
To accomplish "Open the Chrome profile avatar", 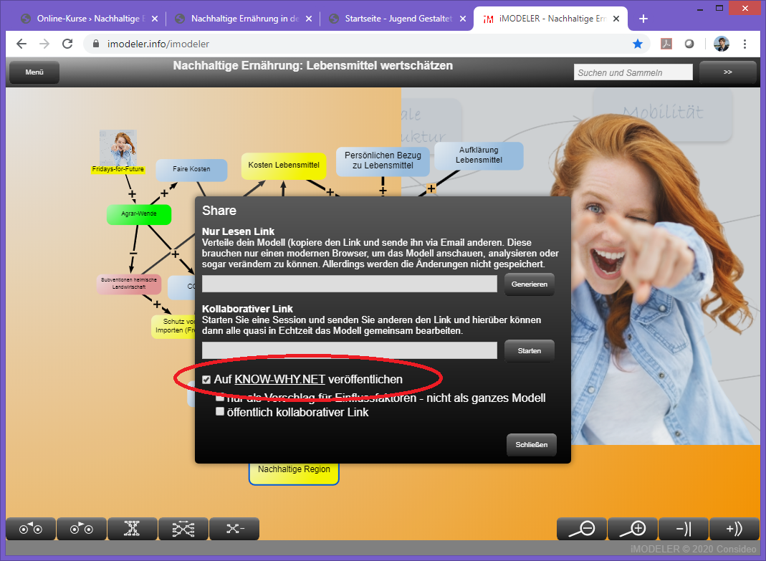I will [x=722, y=44].
